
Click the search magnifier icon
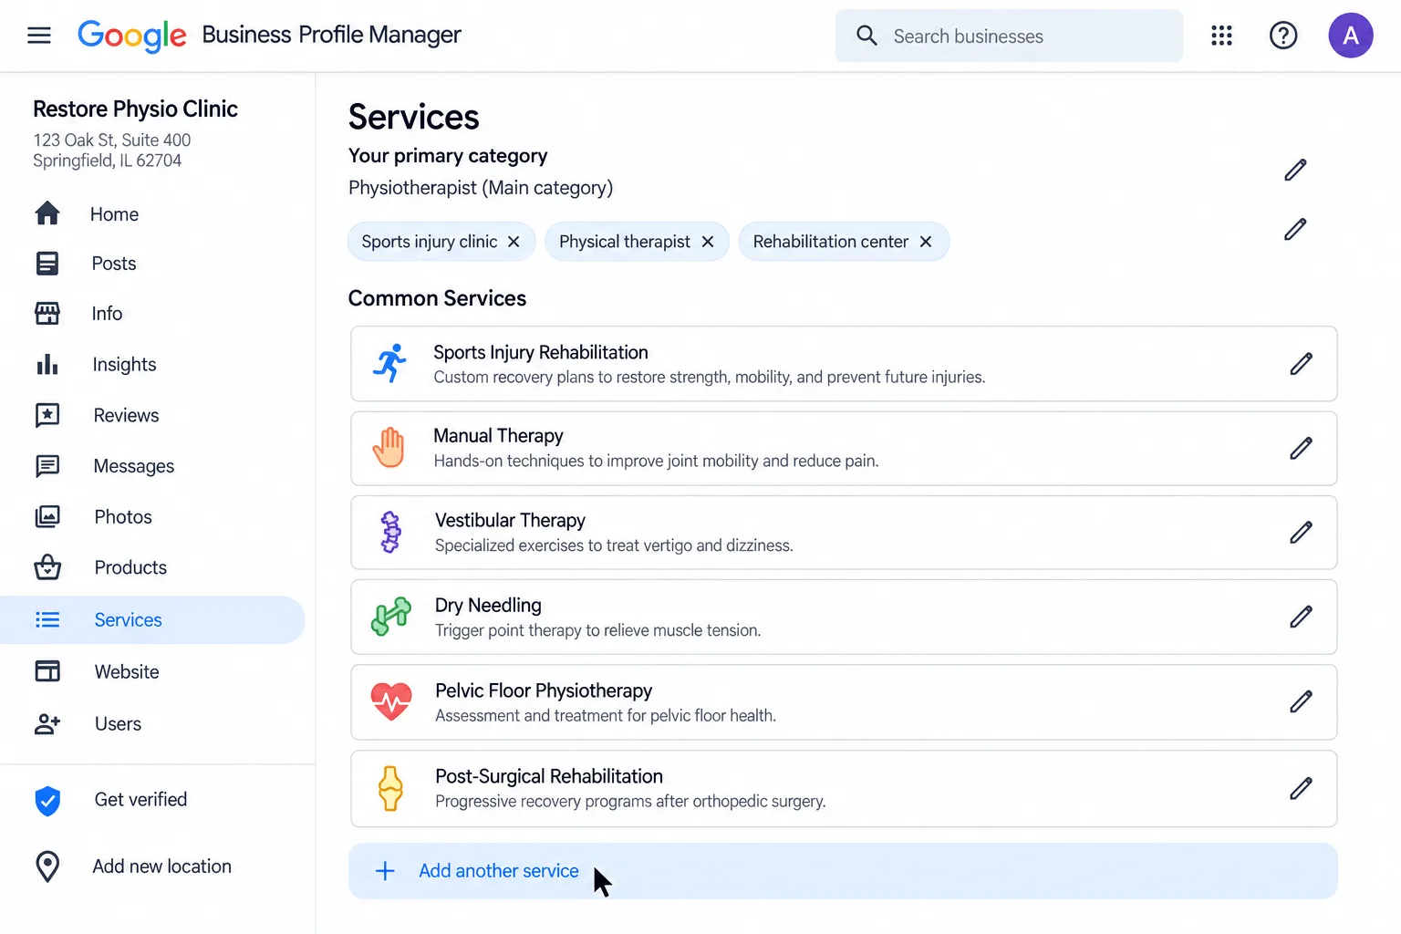(867, 36)
